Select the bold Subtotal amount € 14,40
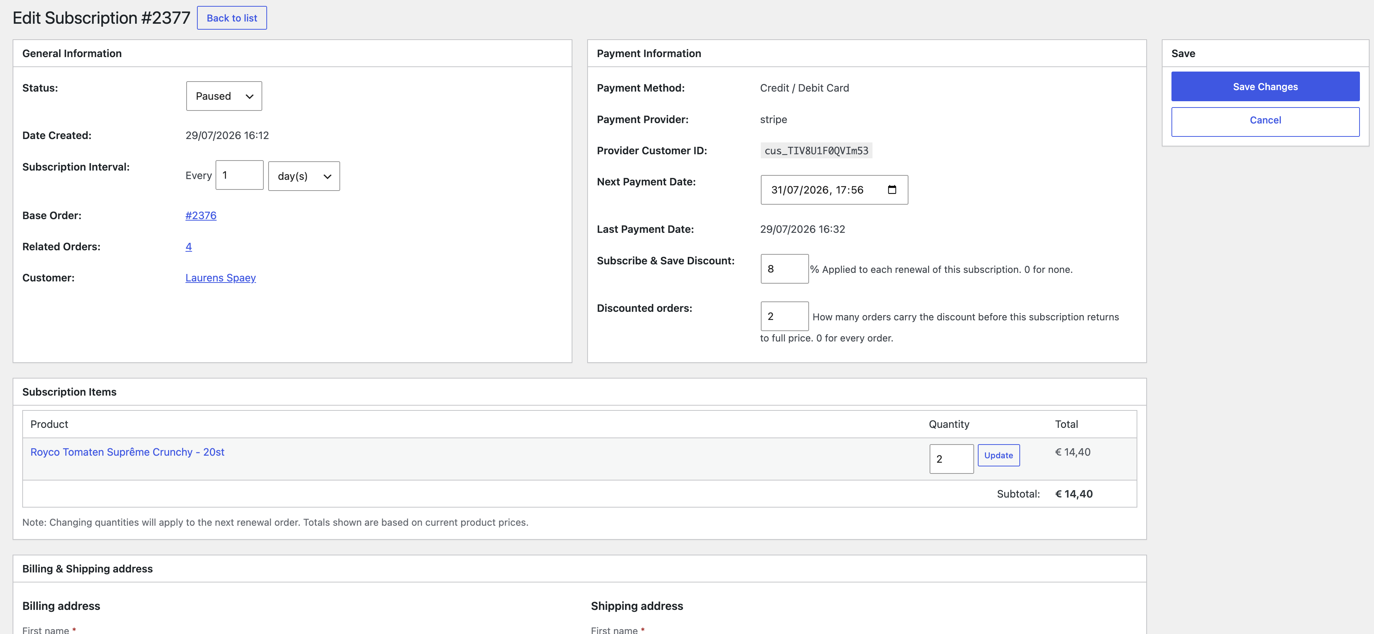1374x634 pixels. coord(1074,494)
